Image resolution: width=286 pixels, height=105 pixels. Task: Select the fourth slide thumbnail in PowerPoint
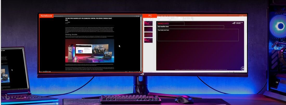(x=148, y=40)
